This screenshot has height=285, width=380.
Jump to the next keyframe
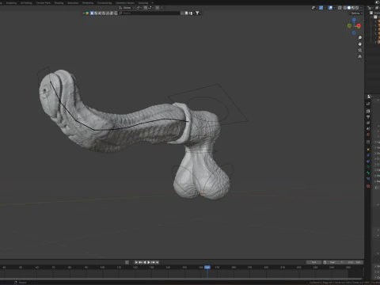pyautogui.click(x=153, y=262)
